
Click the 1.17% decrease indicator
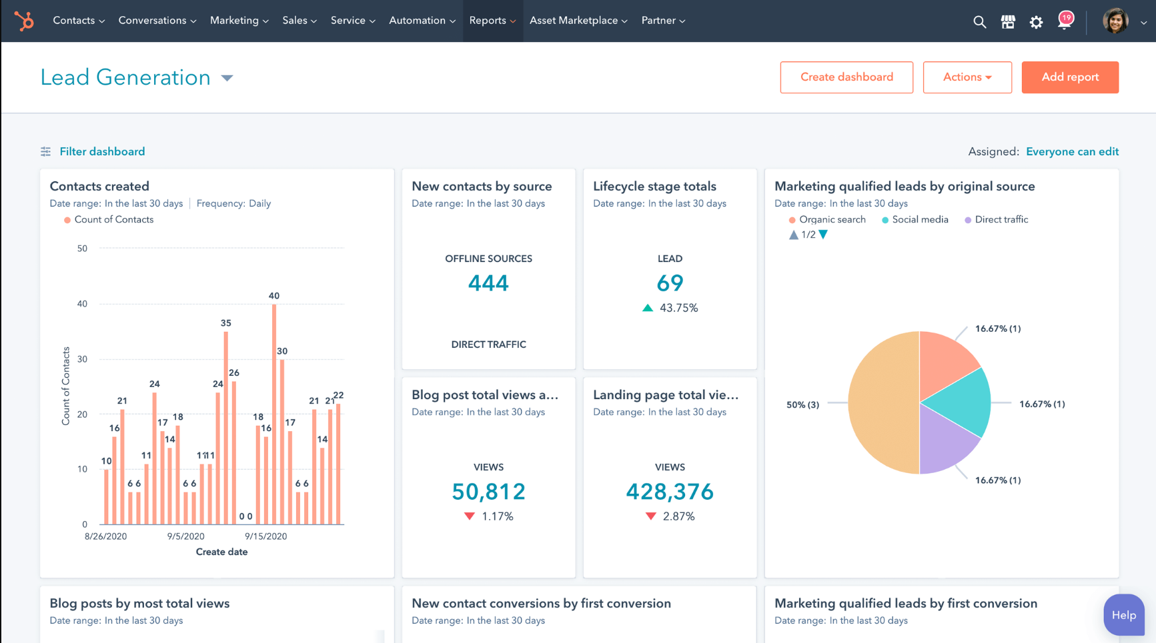coord(488,516)
